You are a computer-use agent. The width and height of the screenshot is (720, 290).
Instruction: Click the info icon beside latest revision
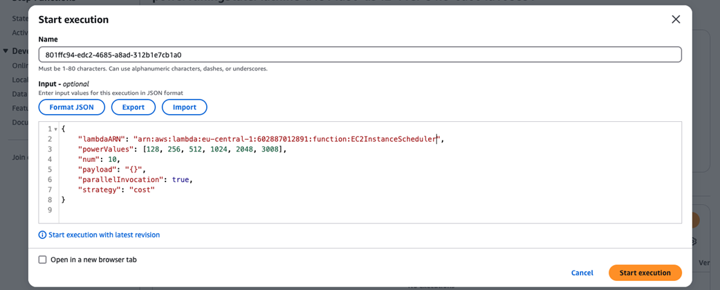[43, 235]
